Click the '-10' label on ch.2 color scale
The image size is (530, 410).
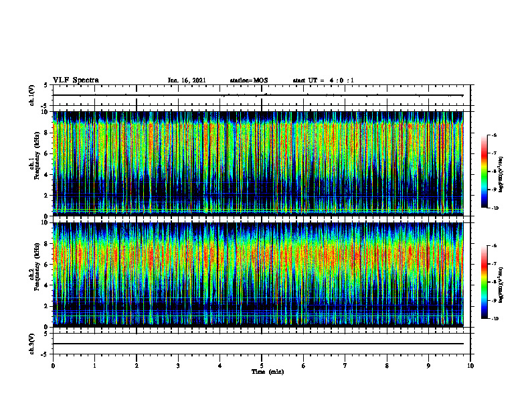tap(494, 318)
